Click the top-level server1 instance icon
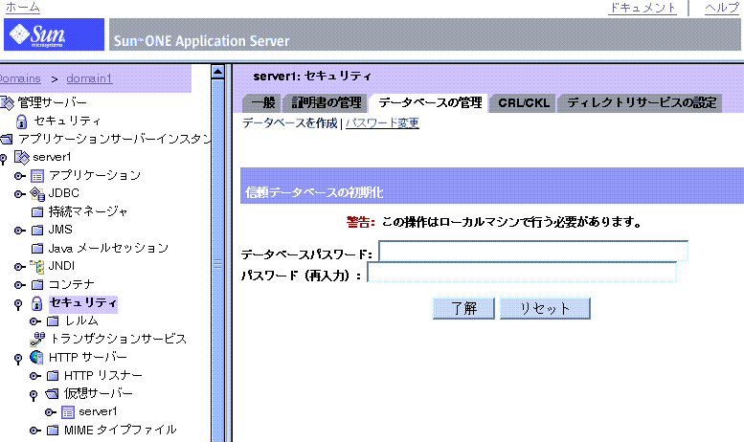 [x=22, y=158]
